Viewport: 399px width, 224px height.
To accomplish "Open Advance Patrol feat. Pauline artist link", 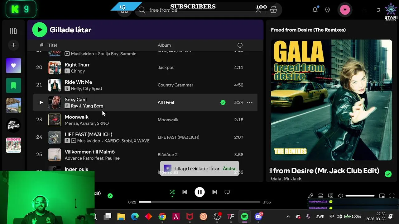I will pyautogui.click(x=92, y=158).
